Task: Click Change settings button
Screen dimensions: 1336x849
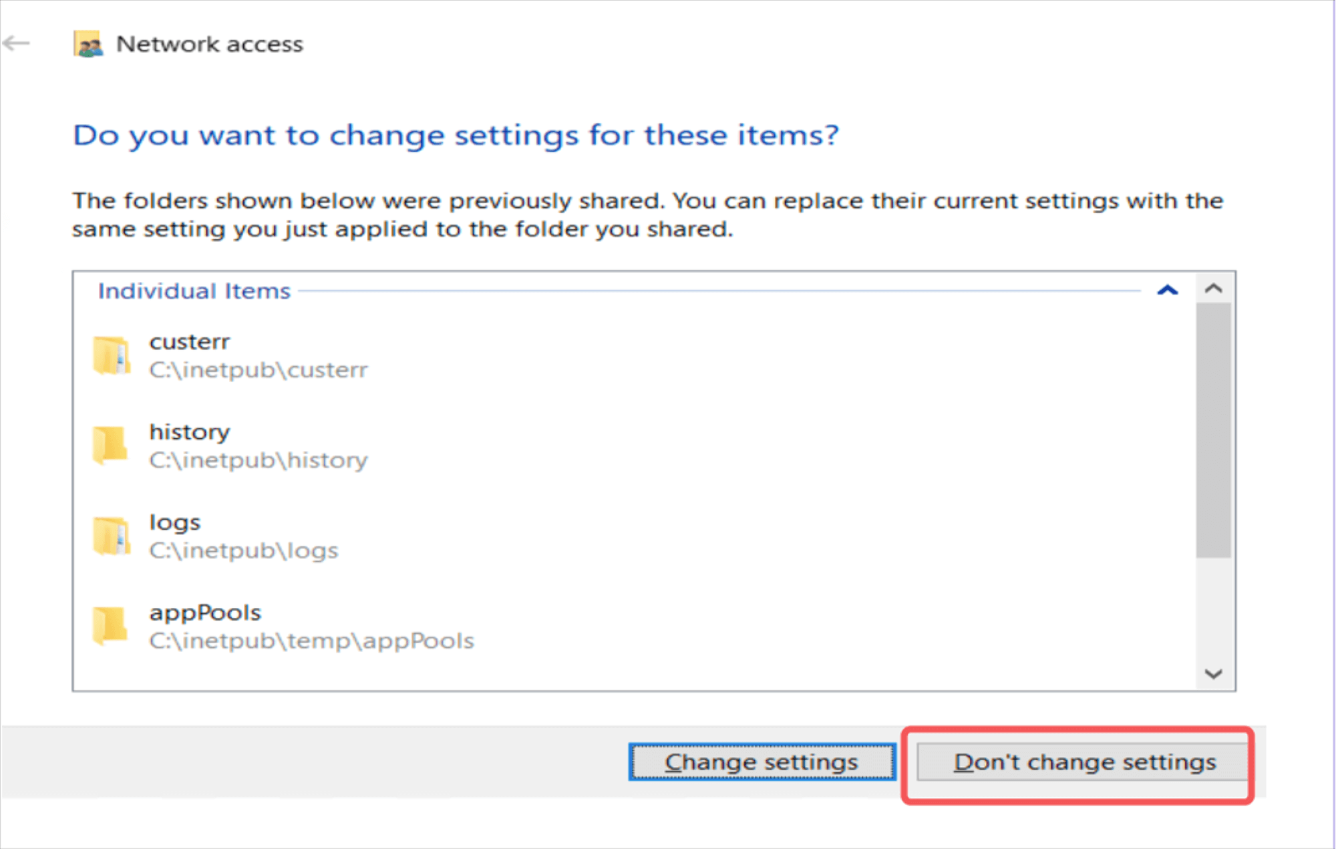Action: [762, 762]
